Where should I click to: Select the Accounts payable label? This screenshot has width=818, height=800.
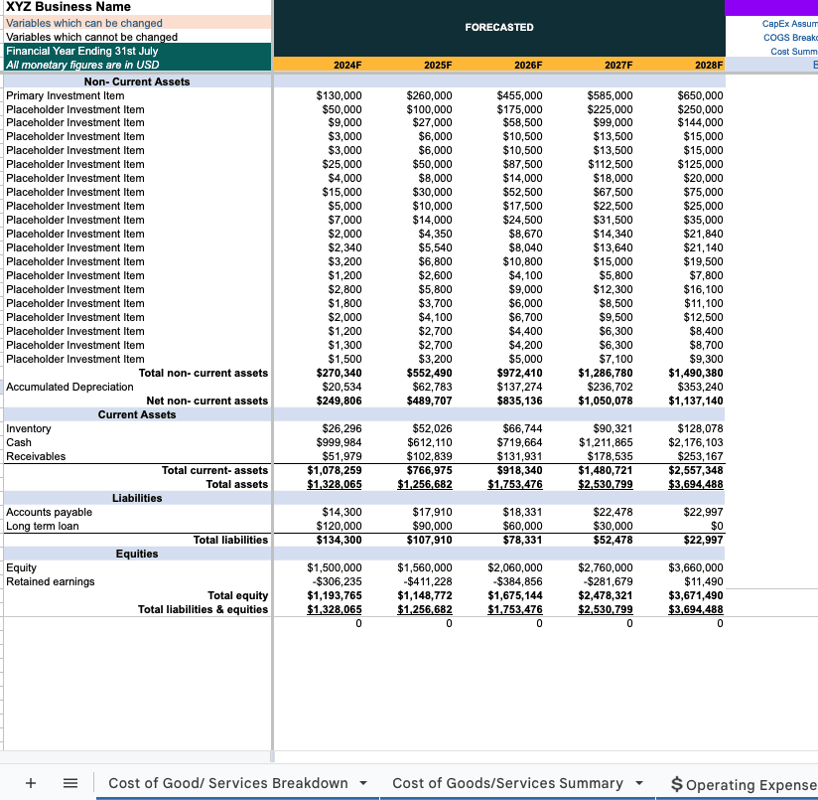(49, 512)
